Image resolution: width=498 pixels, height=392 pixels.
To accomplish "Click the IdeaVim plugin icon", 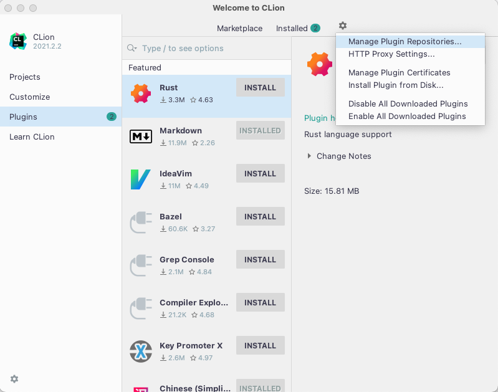I will 141,179.
